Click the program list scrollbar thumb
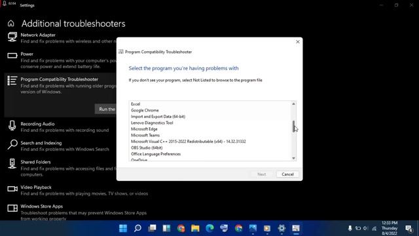Screen dimensions: 419x236 coord(294,127)
